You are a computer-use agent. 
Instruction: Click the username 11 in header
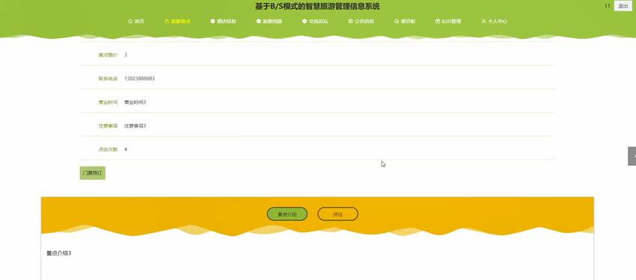(x=608, y=6)
